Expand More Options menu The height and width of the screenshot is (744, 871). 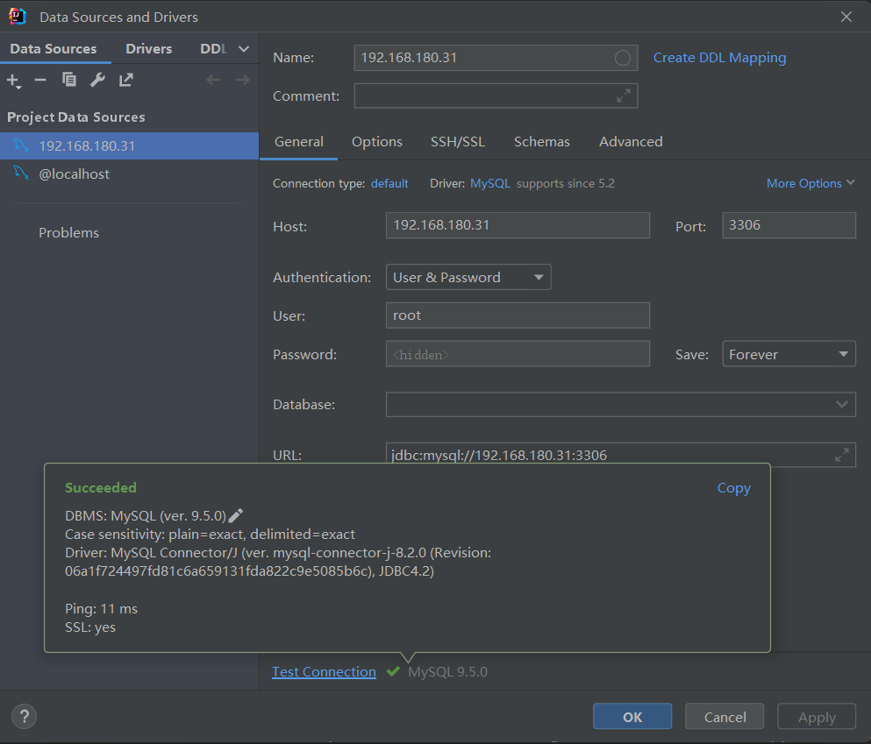(x=810, y=183)
